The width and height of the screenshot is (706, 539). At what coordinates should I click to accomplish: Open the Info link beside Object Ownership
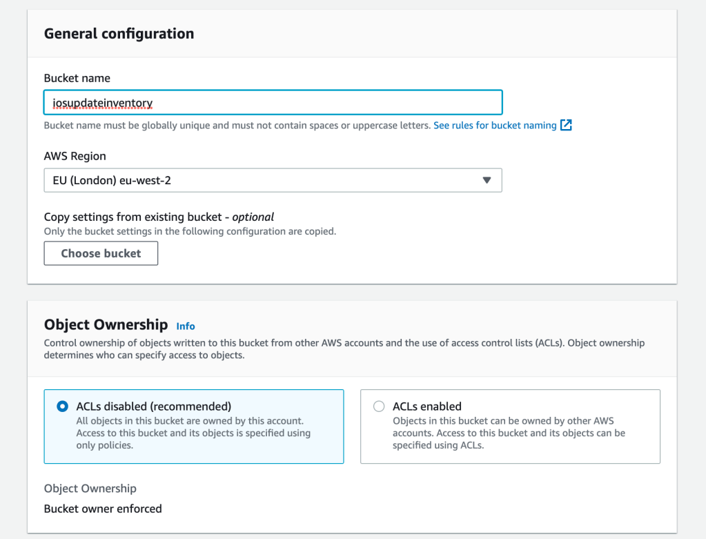point(186,326)
